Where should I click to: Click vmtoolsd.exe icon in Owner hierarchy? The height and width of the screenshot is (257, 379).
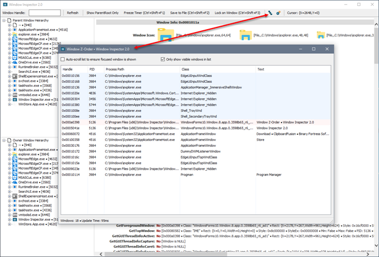click(x=15, y=215)
